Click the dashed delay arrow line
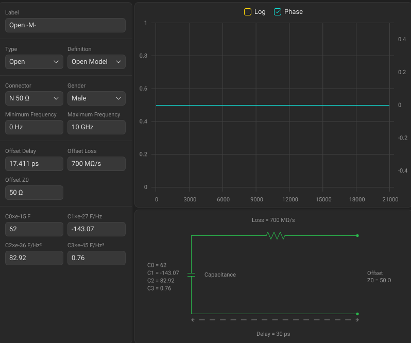411x343 pixels. (275, 320)
